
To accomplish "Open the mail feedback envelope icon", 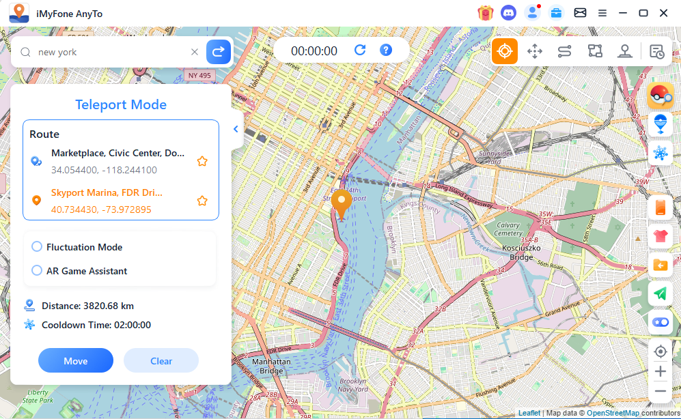I will click(580, 13).
